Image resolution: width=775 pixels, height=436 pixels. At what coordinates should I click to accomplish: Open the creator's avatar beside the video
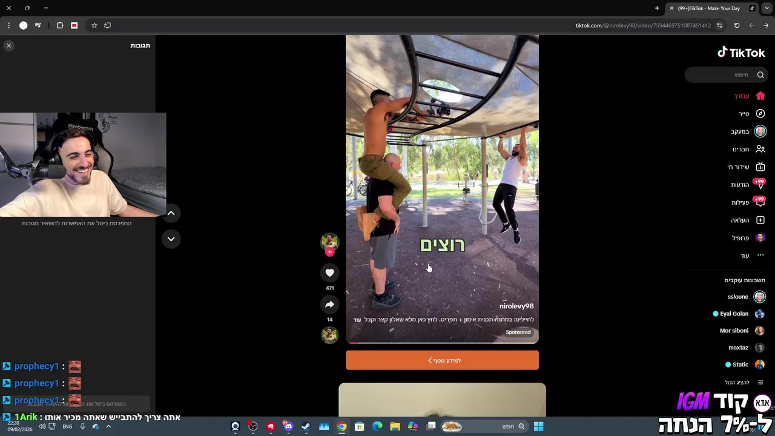[x=329, y=241]
